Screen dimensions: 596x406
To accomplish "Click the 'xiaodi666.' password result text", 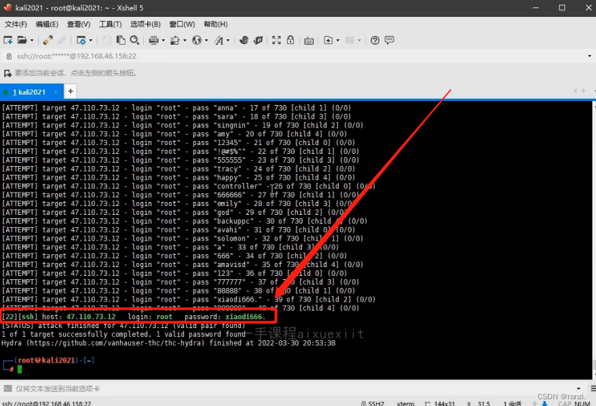I will [x=245, y=317].
